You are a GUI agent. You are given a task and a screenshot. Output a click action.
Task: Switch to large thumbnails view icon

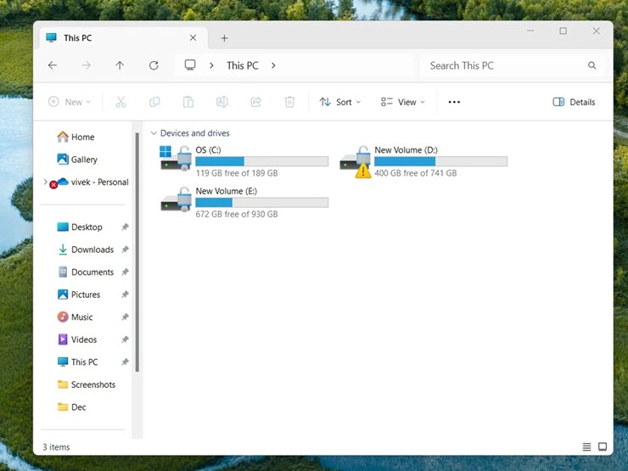coord(603,446)
